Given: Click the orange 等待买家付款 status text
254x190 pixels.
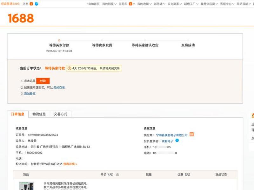Looking at the screenshot, I should (x=55, y=68).
